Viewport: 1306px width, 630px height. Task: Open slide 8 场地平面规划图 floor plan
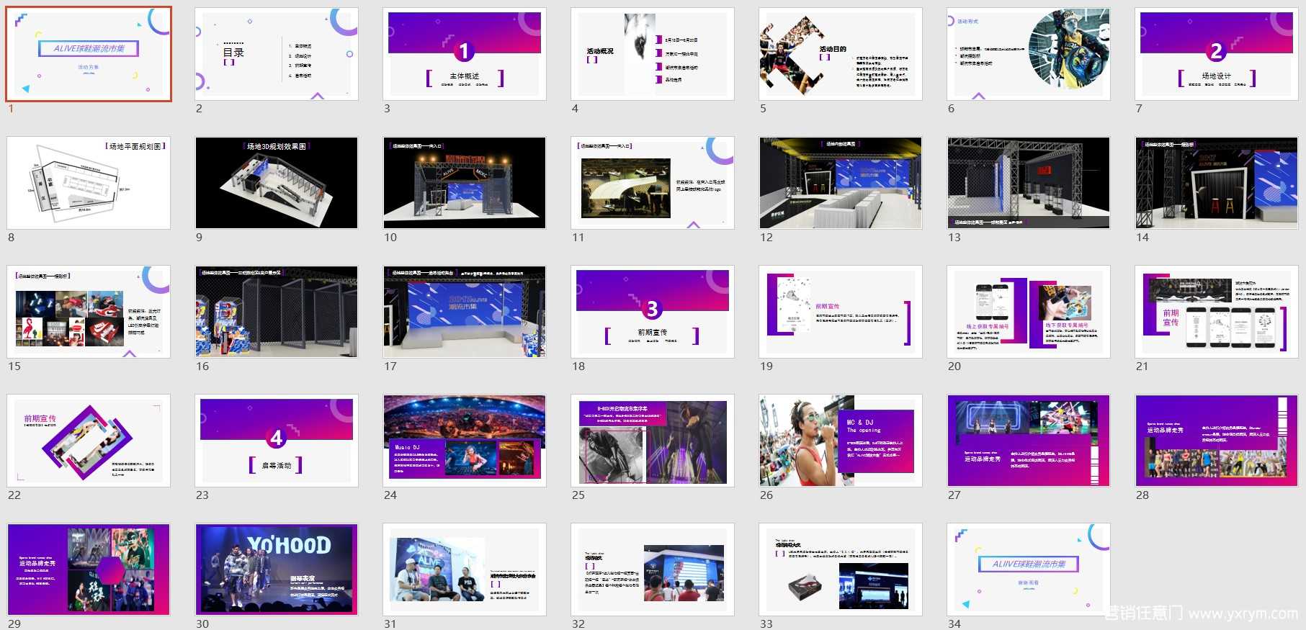pyautogui.click(x=89, y=183)
